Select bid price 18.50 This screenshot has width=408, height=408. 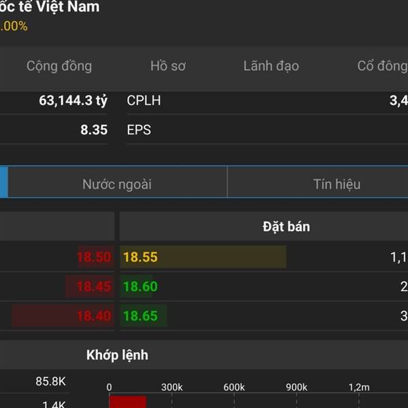coord(94,257)
